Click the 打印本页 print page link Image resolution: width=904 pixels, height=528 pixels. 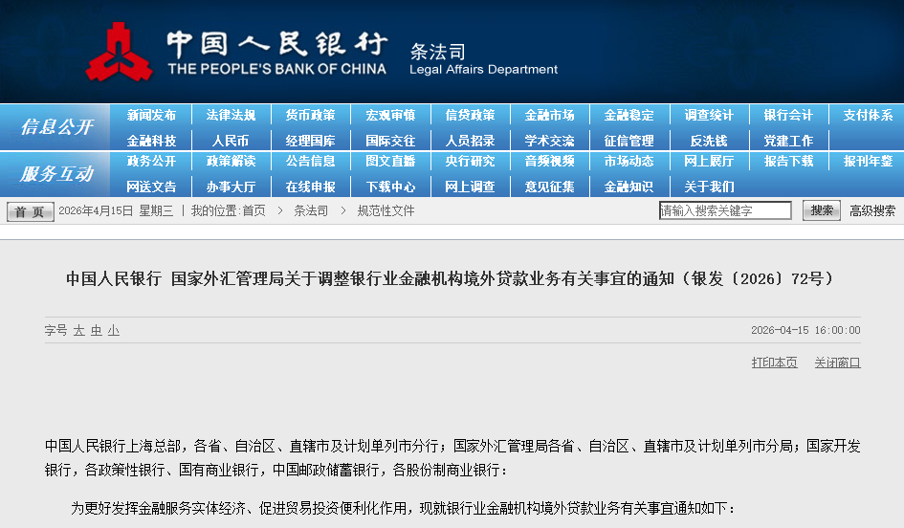tap(774, 363)
